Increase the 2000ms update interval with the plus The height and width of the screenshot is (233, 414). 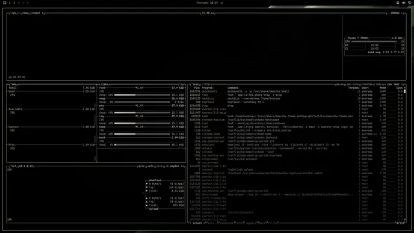pos(402,13)
